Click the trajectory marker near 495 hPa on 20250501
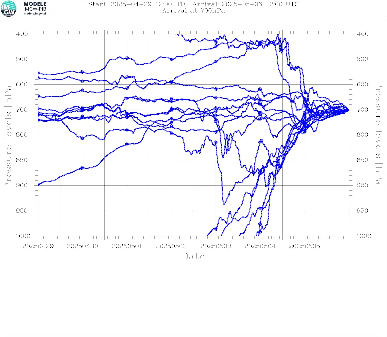Screen dimensions: 387x337 coord(127,58)
